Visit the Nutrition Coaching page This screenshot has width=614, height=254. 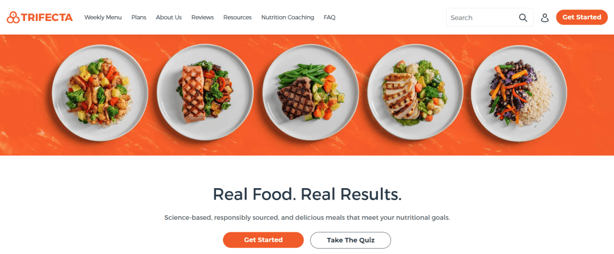[x=287, y=17]
